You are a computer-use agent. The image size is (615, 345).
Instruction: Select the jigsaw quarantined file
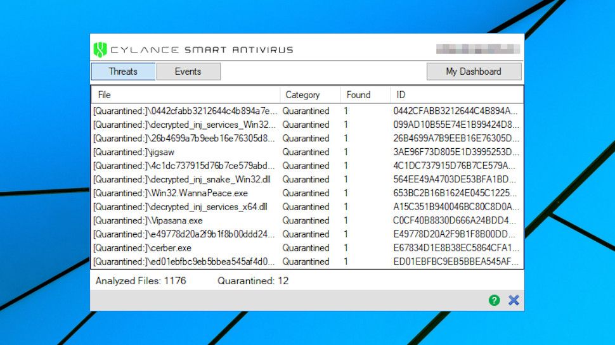[134, 153]
